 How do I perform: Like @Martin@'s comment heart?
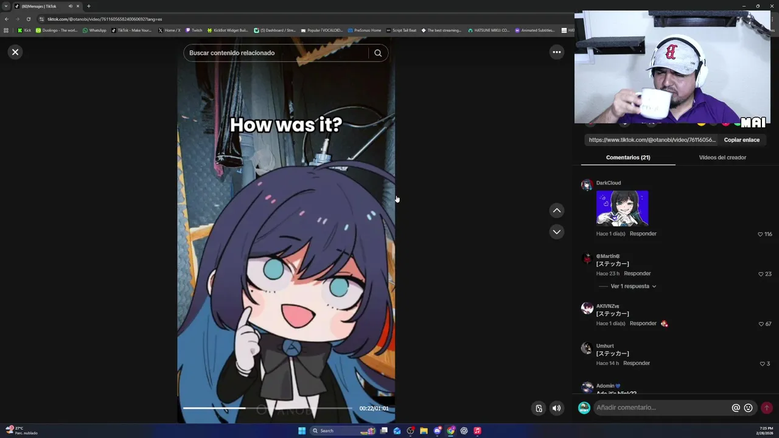[x=760, y=274]
